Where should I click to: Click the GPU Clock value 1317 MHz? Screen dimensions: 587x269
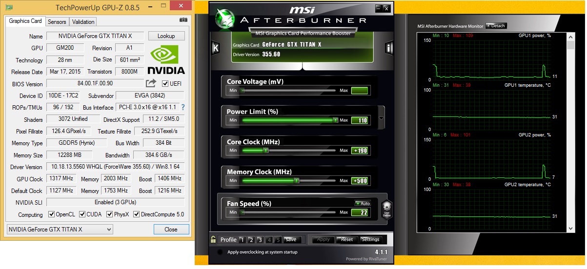[x=61, y=179]
